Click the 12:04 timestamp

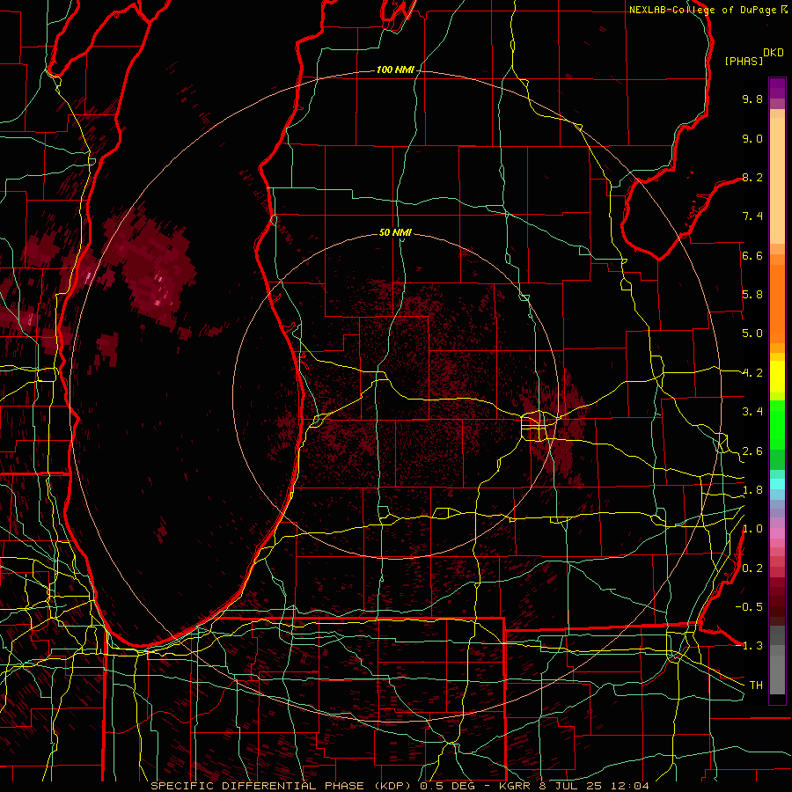[629, 786]
